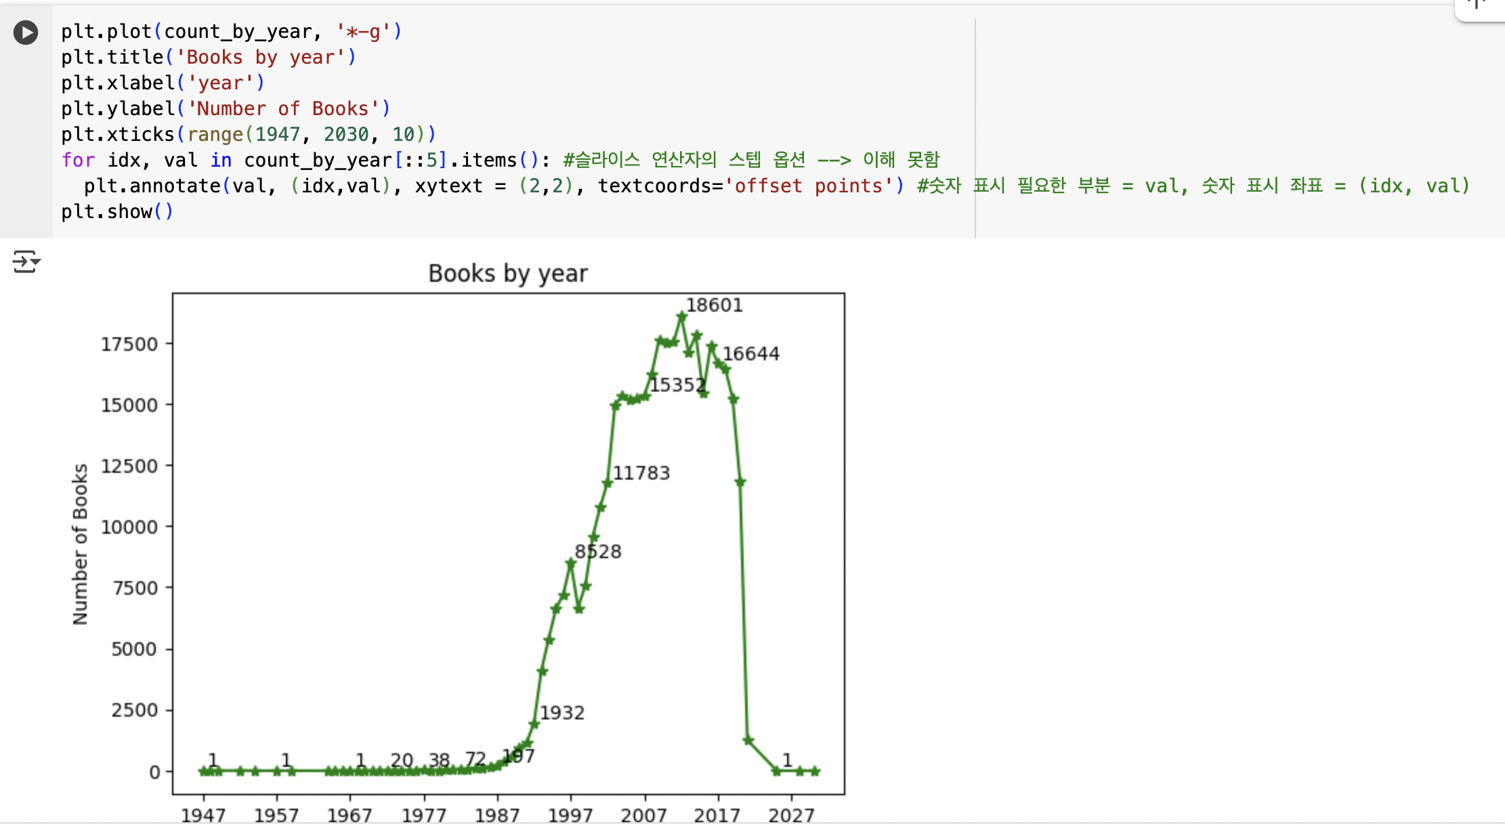The height and width of the screenshot is (825, 1505).
Task: Click the 17500 y-axis tick label
Action: [129, 344]
